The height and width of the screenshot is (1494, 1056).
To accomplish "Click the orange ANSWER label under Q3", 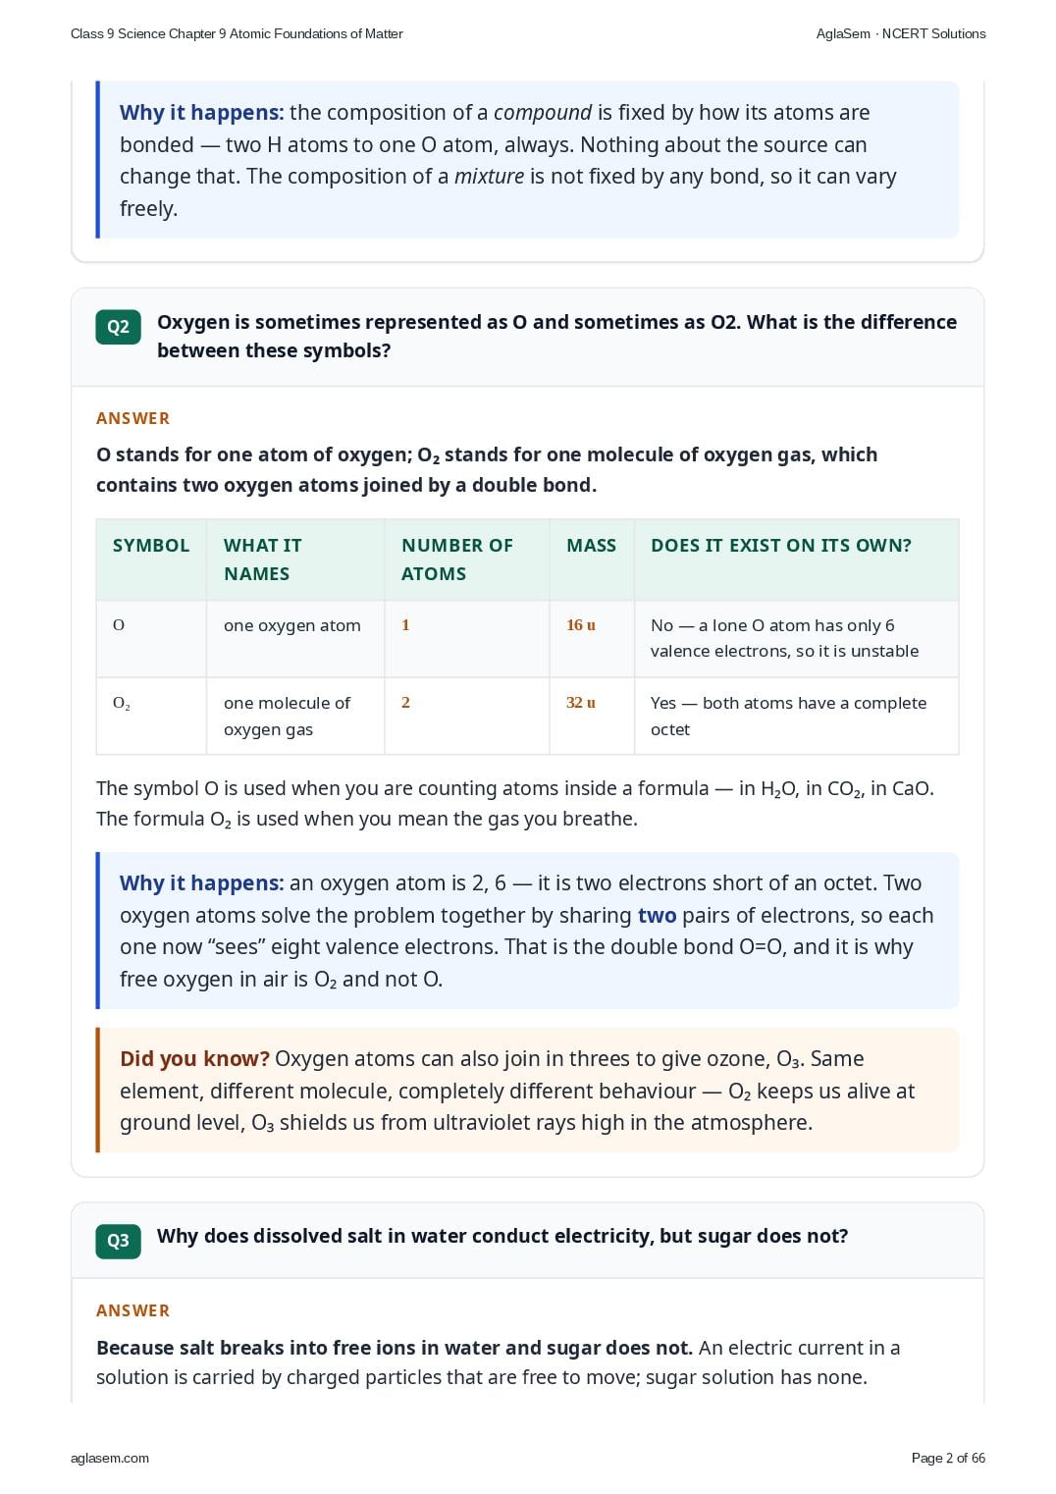I will [x=133, y=1310].
